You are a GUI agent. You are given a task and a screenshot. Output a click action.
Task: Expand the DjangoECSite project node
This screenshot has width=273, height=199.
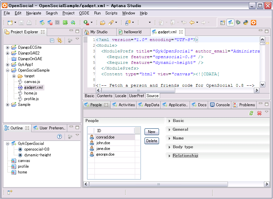[7, 47]
